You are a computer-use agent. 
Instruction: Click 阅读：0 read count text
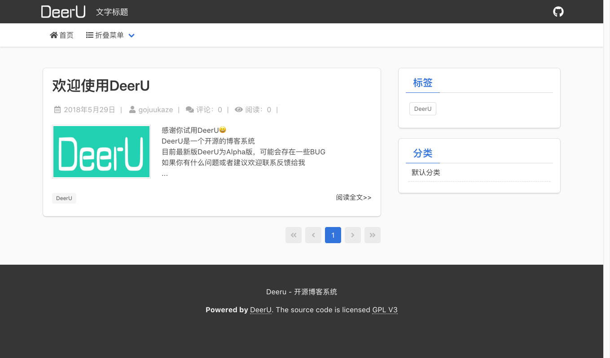258,109
